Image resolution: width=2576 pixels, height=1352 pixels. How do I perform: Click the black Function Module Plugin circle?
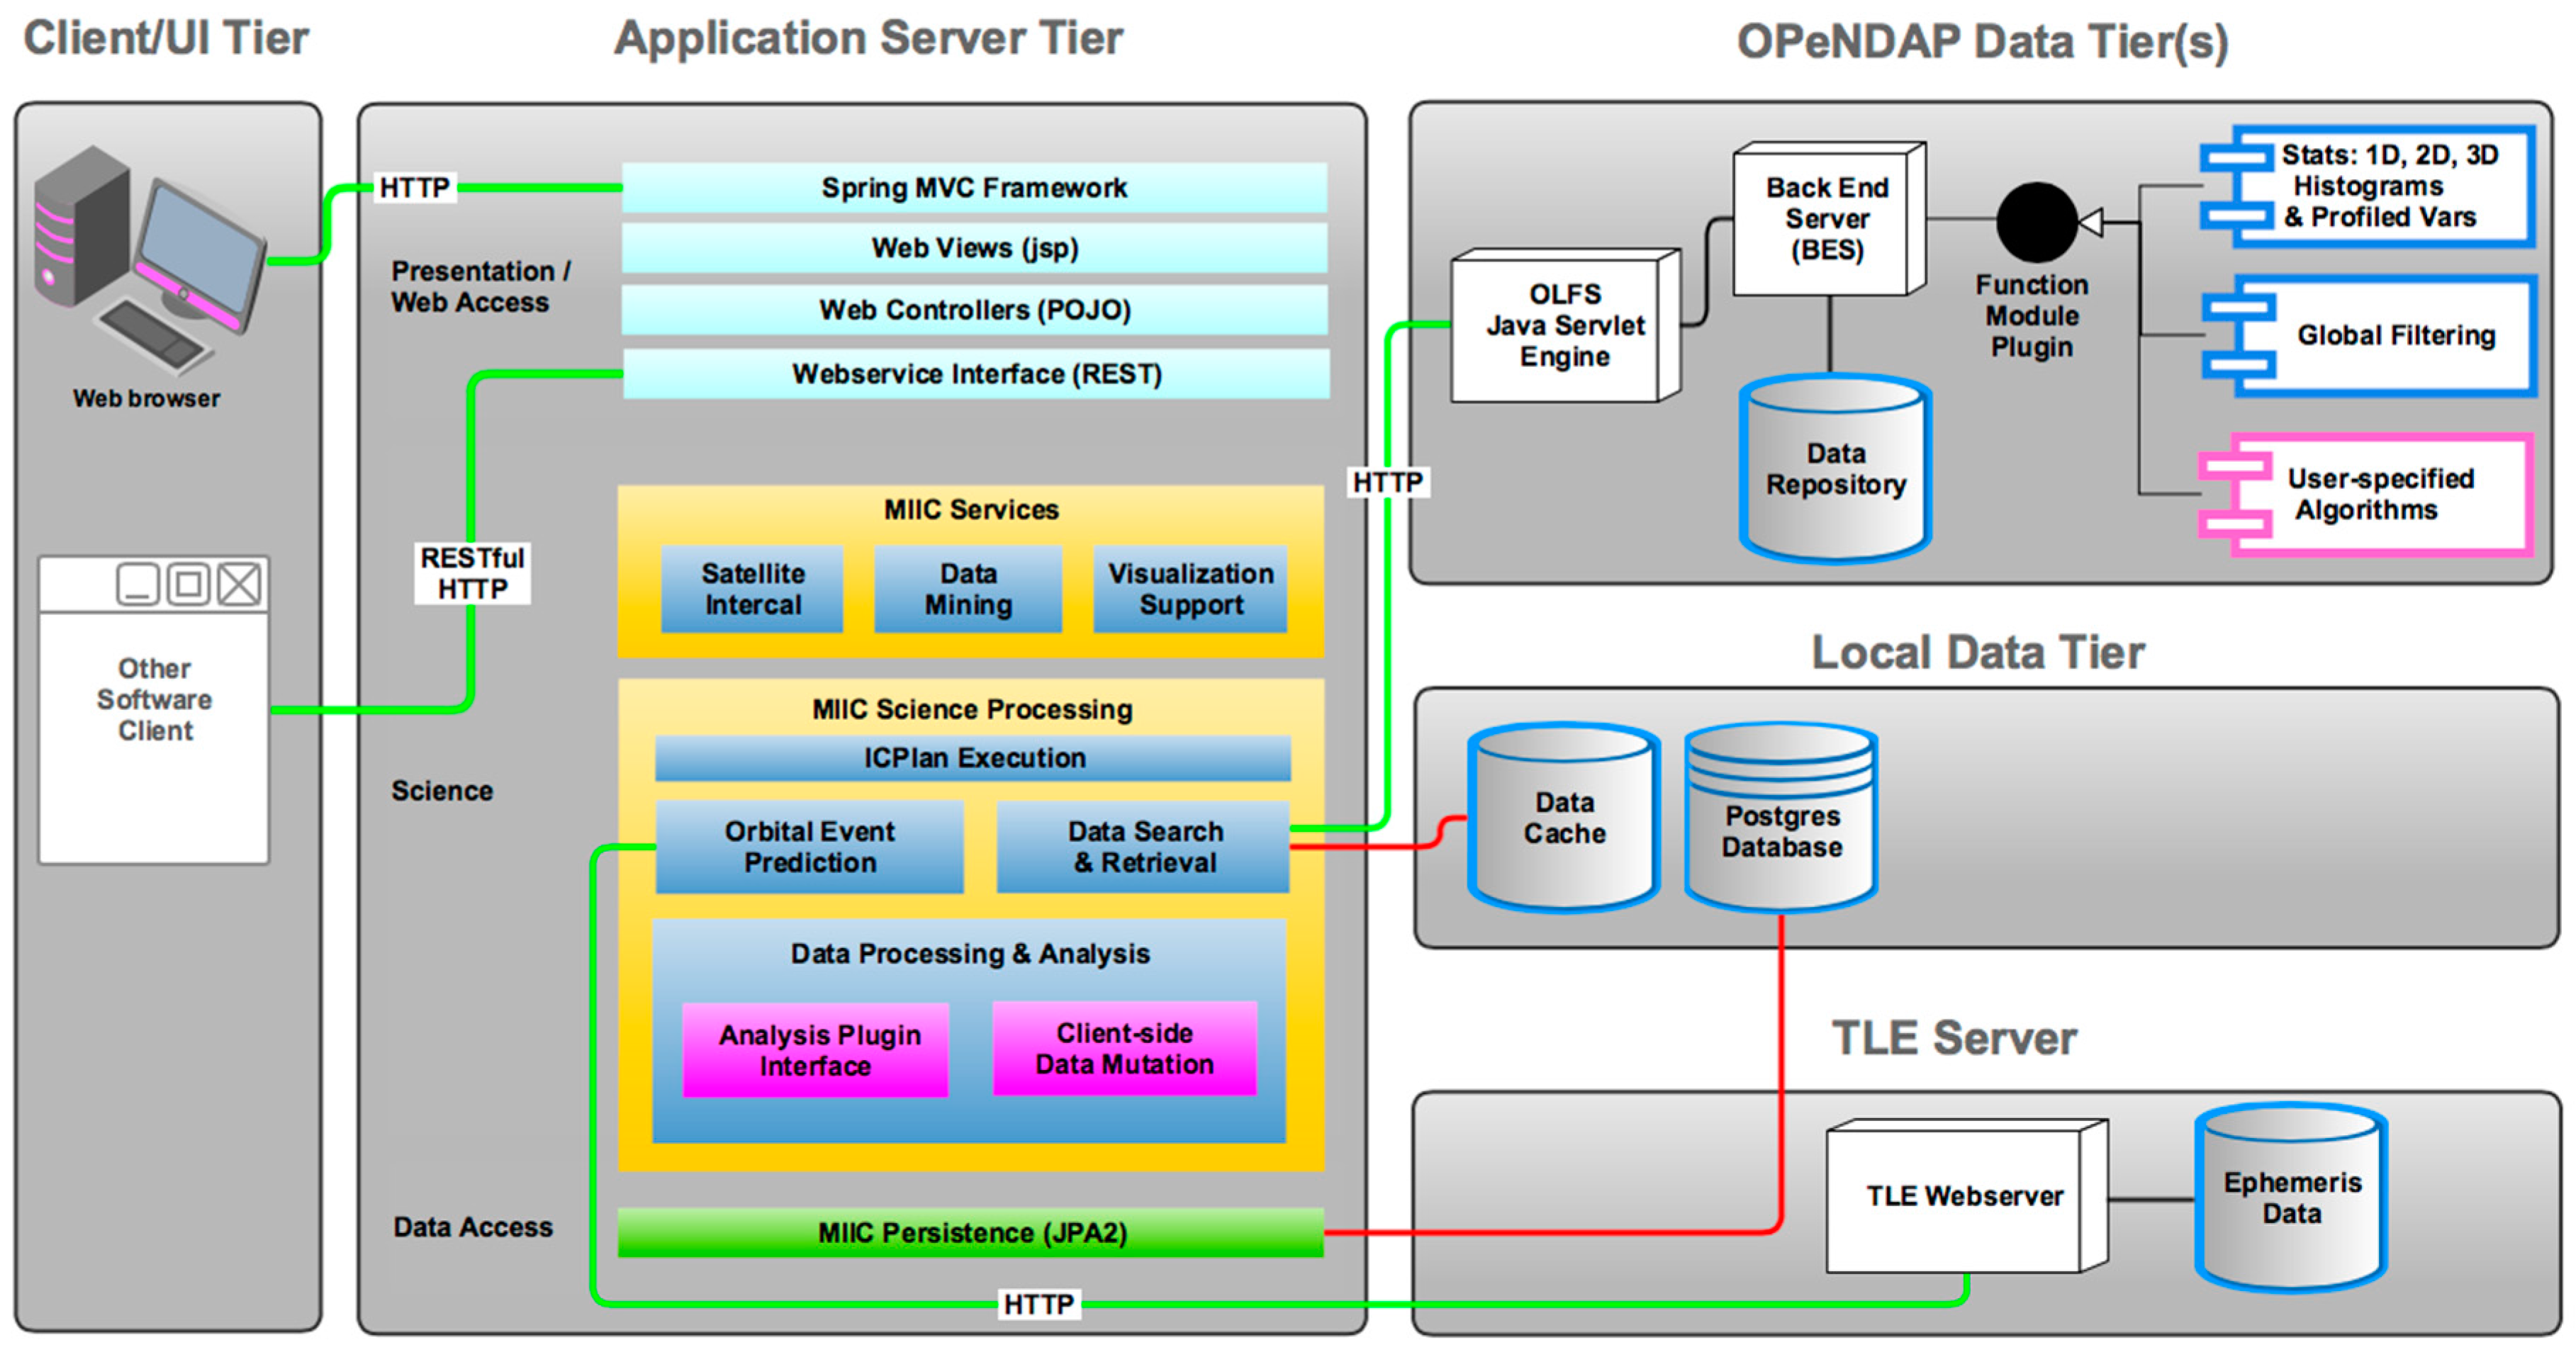2036,222
